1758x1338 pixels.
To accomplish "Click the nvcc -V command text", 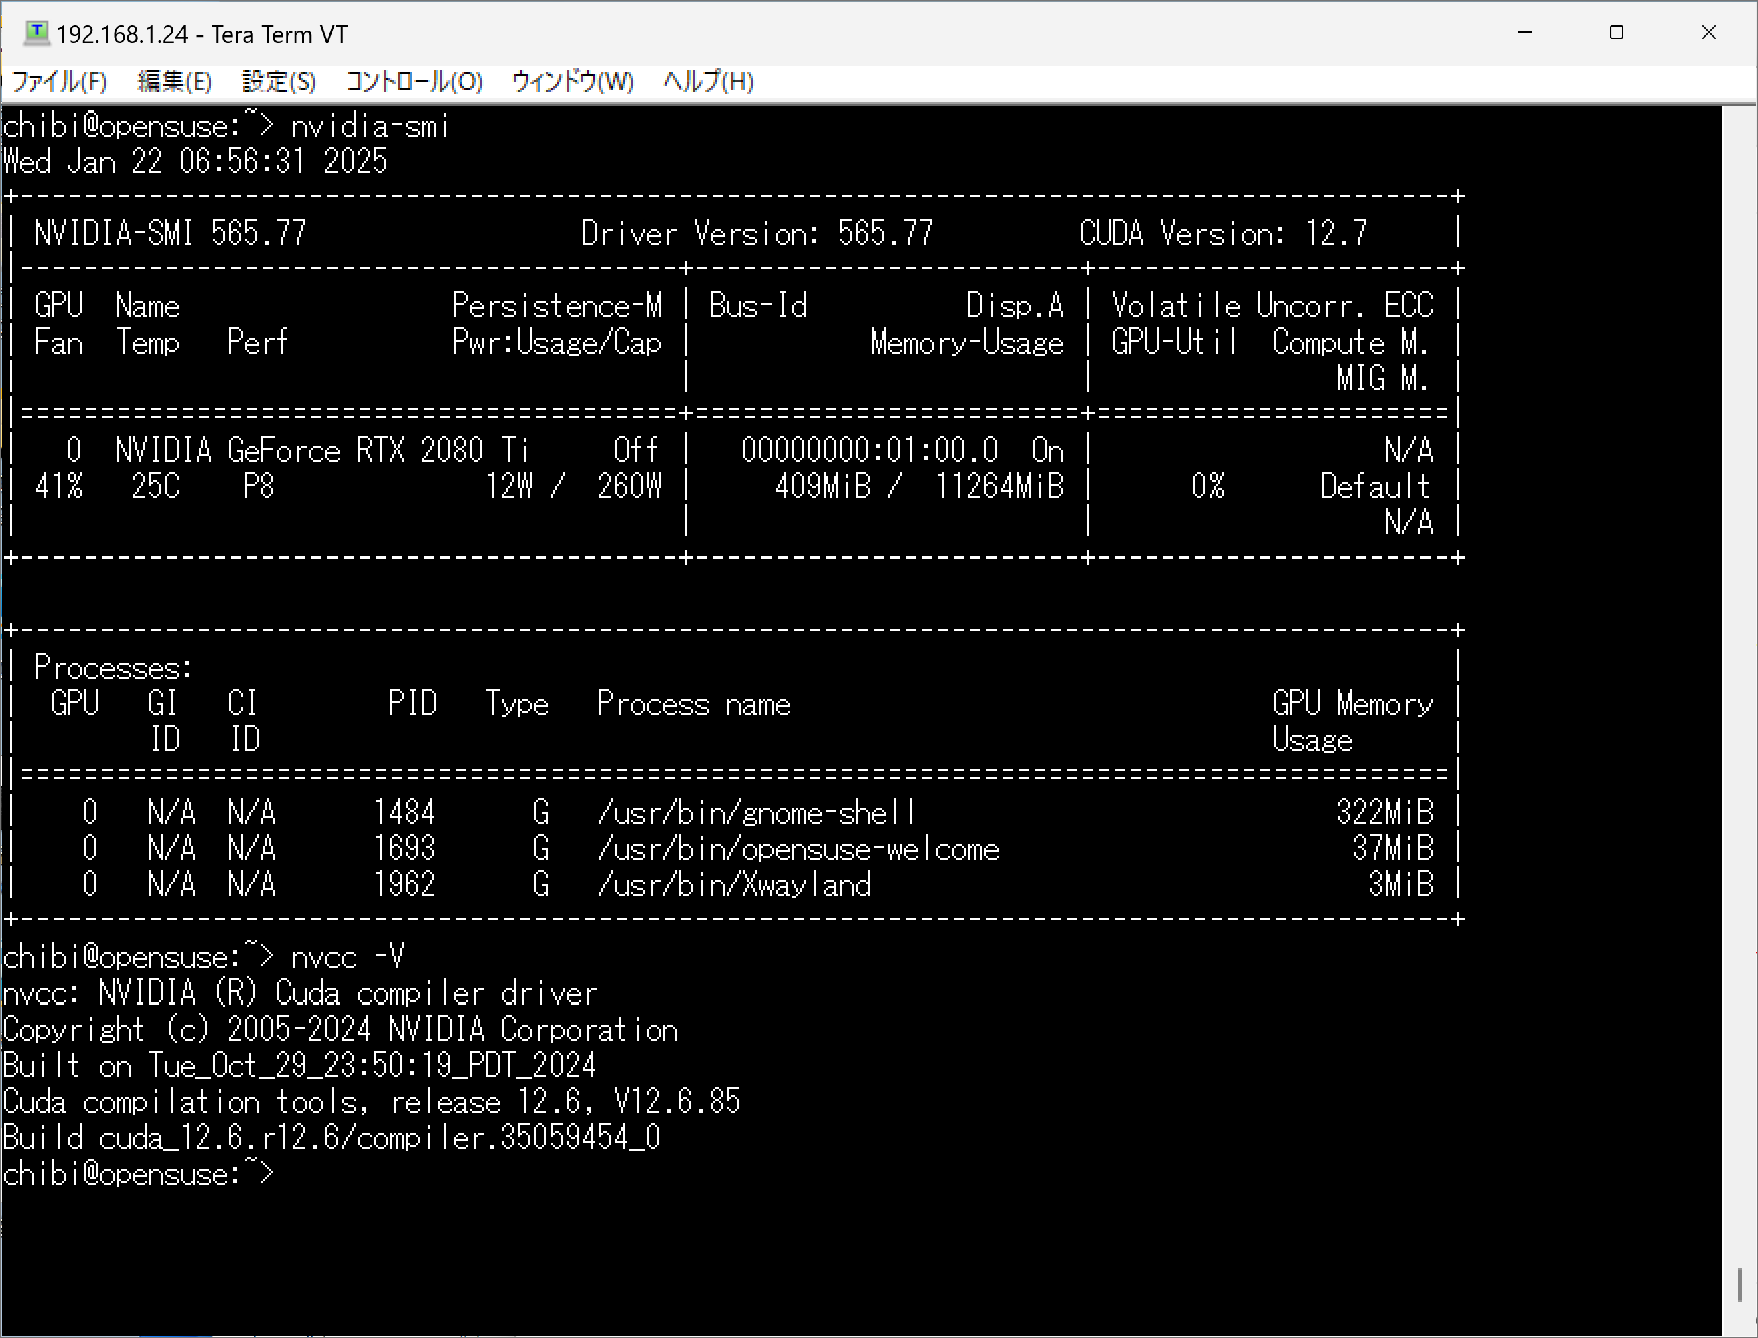I will click(348, 956).
